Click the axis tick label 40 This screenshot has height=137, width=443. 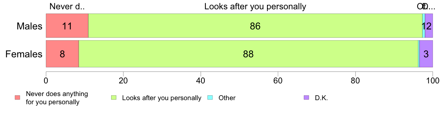[201, 80]
